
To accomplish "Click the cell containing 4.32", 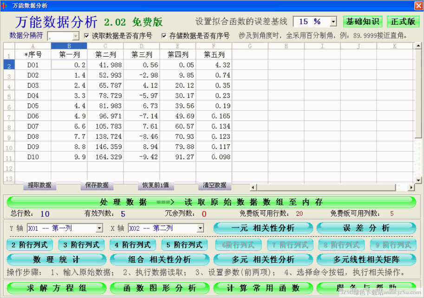I will click(x=214, y=65).
